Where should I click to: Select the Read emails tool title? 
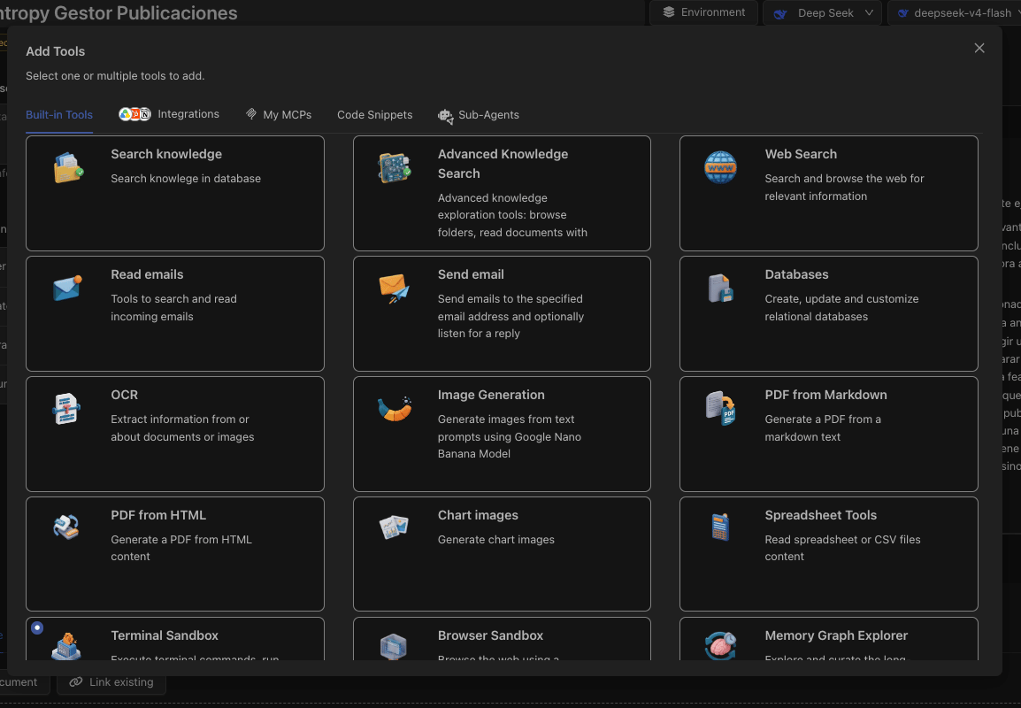point(147,274)
